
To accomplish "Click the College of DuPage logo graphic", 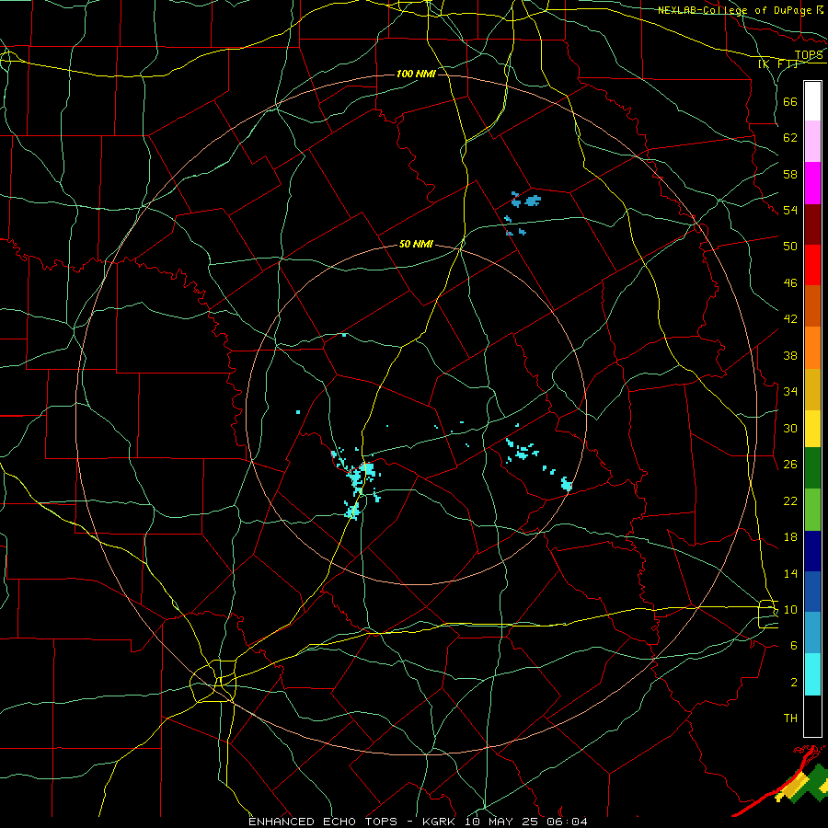I will 780,780.
